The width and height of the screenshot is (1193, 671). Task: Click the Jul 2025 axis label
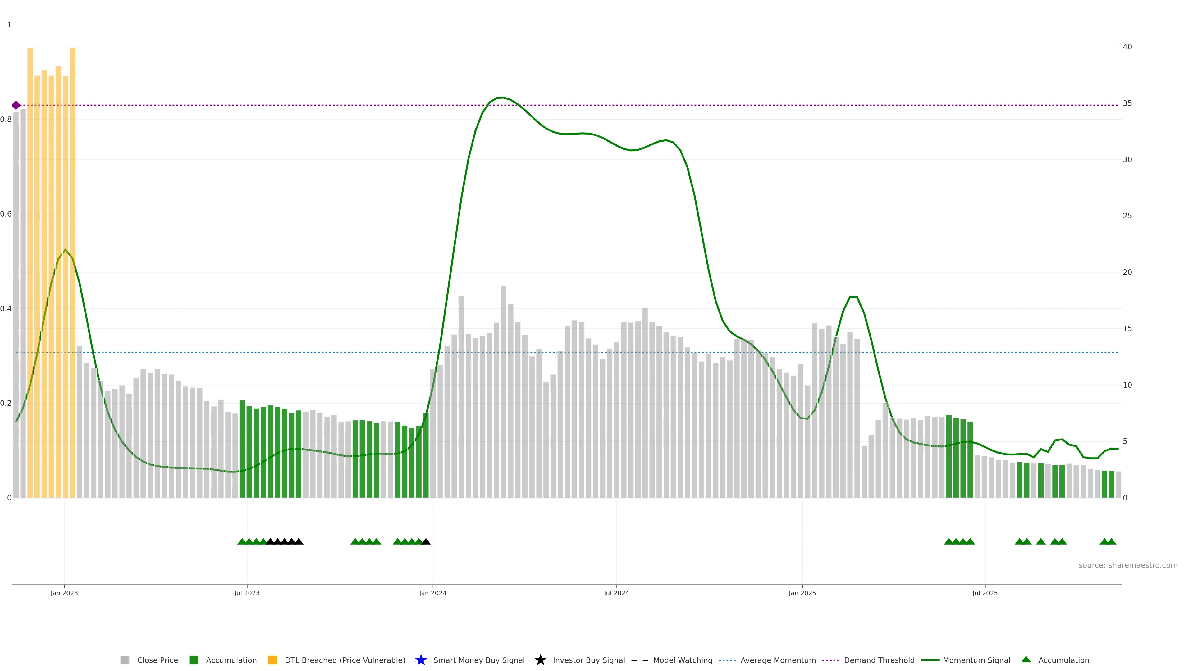click(x=985, y=593)
